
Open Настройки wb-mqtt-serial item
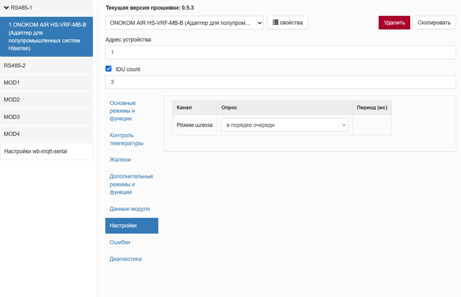point(46,151)
